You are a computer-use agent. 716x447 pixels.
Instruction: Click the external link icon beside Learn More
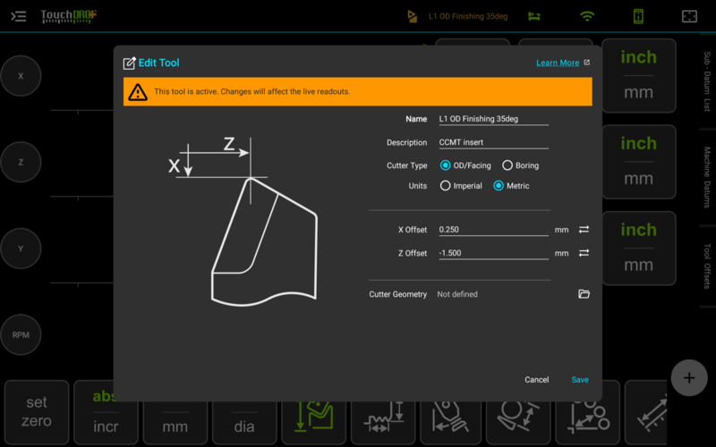pos(587,63)
